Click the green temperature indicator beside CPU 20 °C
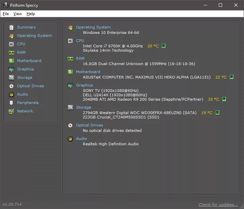 [163, 46]
